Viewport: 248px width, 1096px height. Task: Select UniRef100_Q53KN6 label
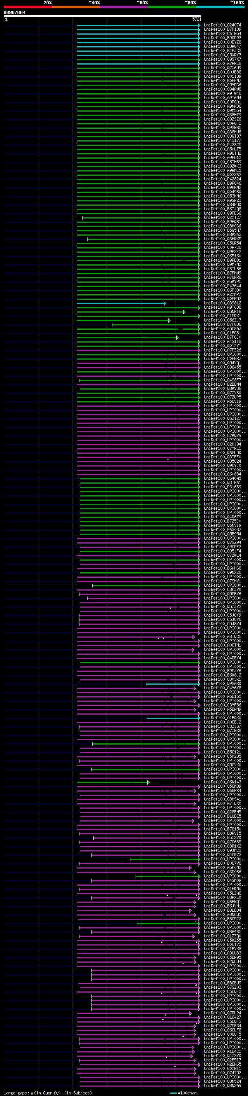point(222,196)
